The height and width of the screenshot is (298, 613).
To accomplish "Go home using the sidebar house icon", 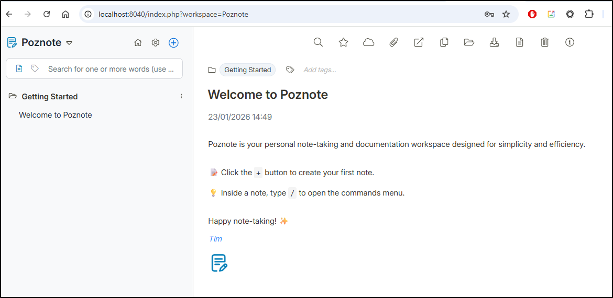I will pyautogui.click(x=138, y=43).
